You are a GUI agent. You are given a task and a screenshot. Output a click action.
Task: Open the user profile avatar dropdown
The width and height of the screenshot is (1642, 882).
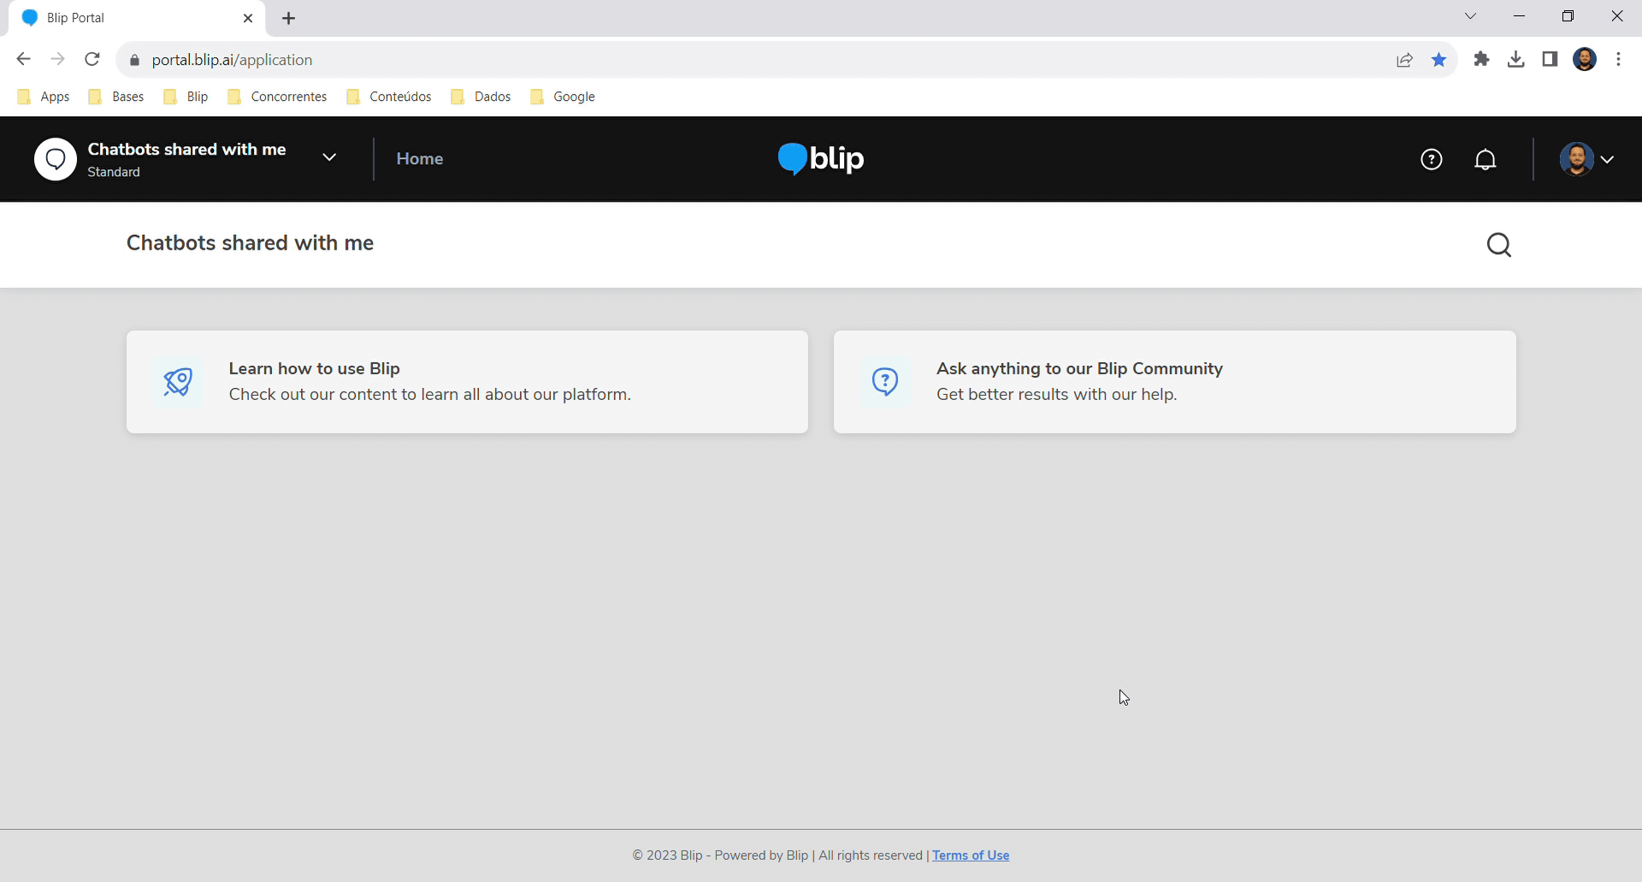pyautogui.click(x=1587, y=160)
